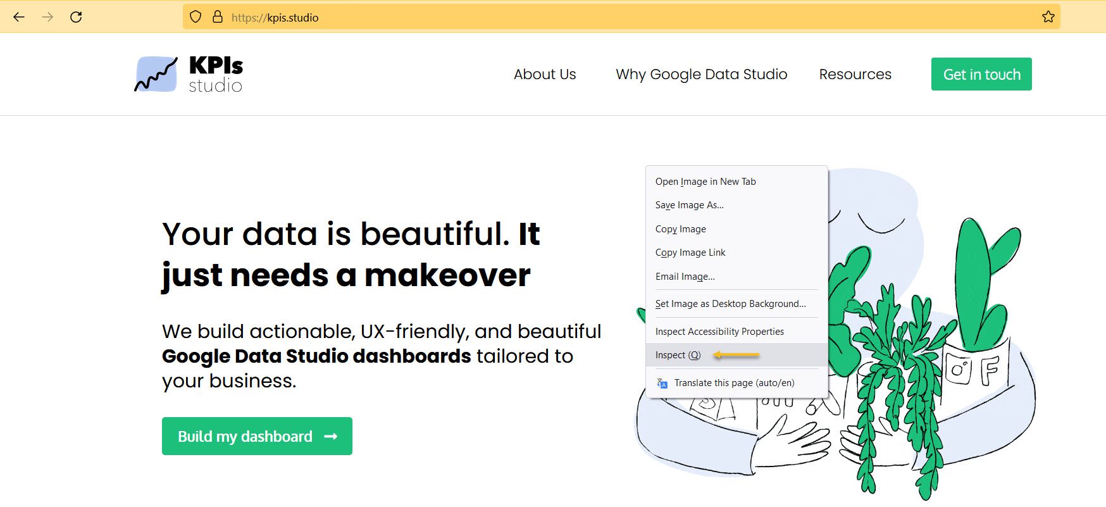Choose Open Image in New Tab
The image size is (1106, 507).
point(737,182)
